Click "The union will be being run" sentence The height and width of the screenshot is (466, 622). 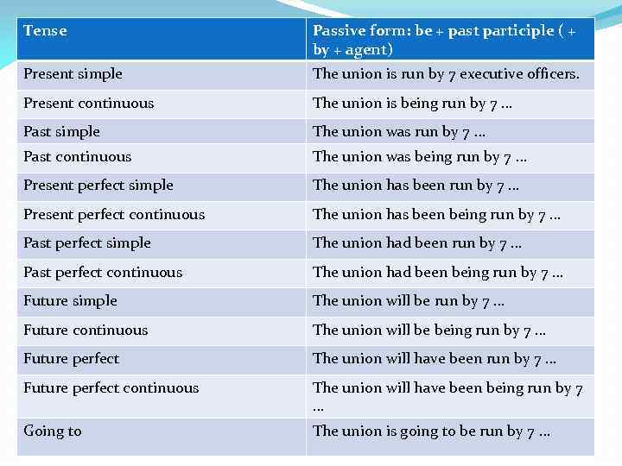[429, 331]
